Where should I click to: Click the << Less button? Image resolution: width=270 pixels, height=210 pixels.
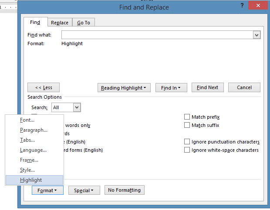point(43,87)
